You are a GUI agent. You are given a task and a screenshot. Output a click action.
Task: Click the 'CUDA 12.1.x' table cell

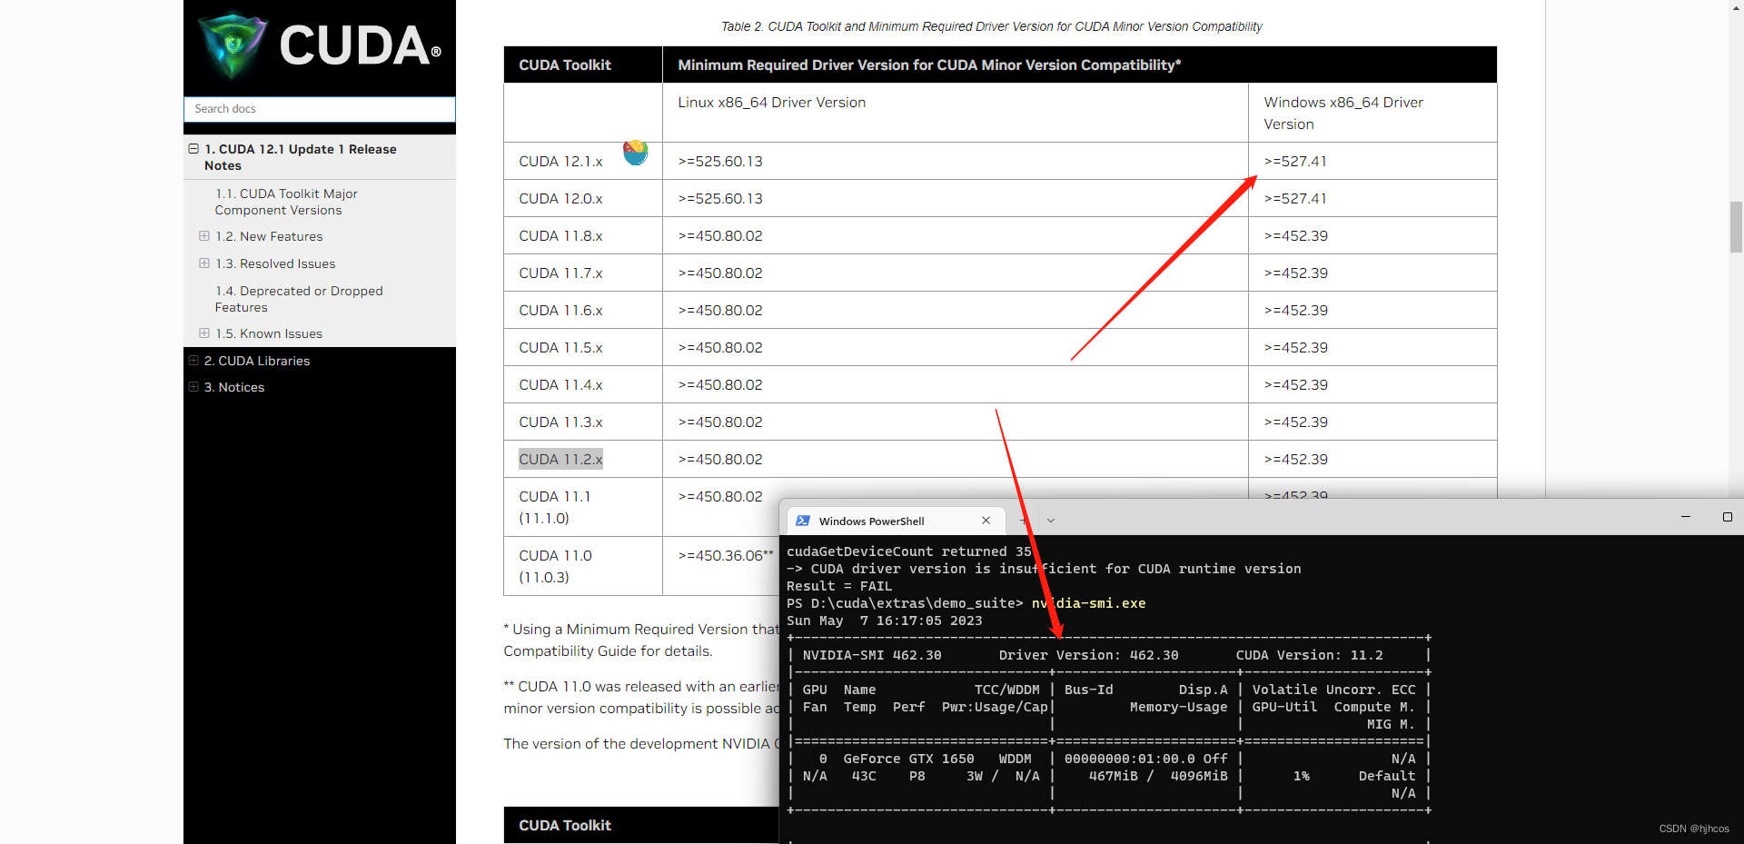click(x=583, y=161)
